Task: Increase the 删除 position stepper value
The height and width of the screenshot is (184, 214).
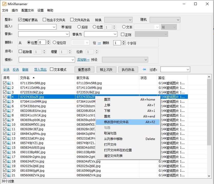Action: (48, 41)
